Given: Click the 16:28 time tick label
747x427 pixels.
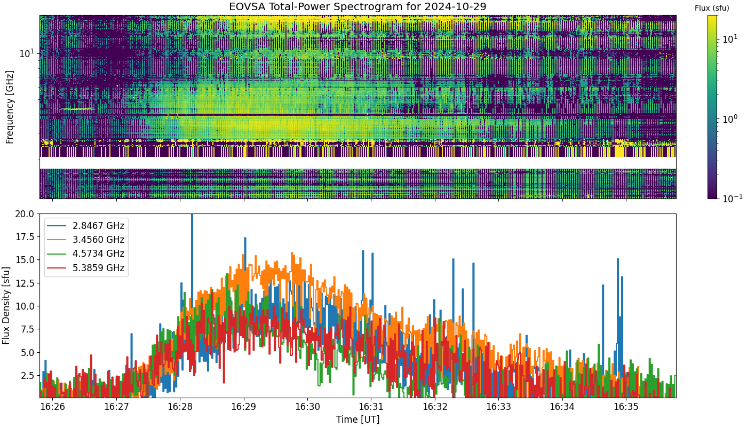Looking at the screenshot, I should [x=180, y=407].
